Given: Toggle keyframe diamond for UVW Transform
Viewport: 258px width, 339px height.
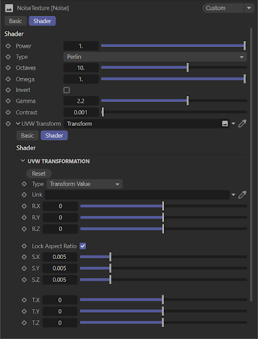Looking at the screenshot, I should tap(8, 124).
